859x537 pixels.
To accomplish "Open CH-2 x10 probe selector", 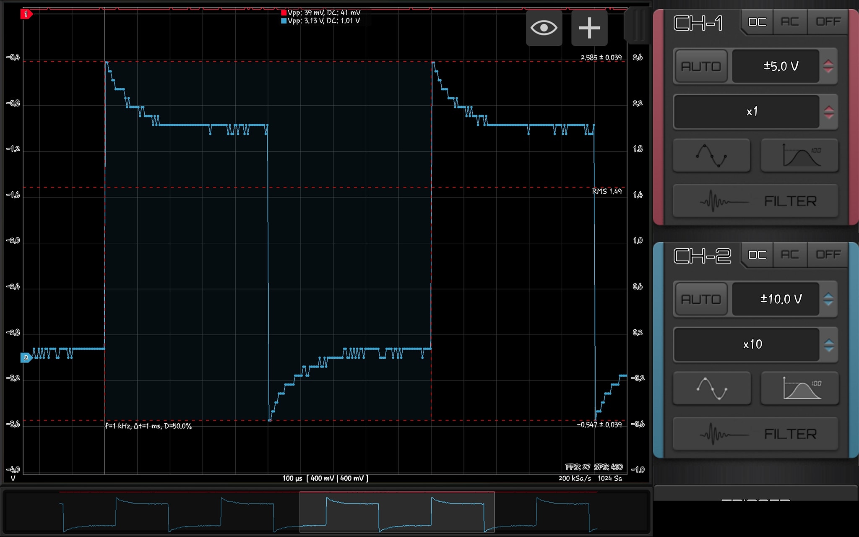I will click(x=747, y=344).
